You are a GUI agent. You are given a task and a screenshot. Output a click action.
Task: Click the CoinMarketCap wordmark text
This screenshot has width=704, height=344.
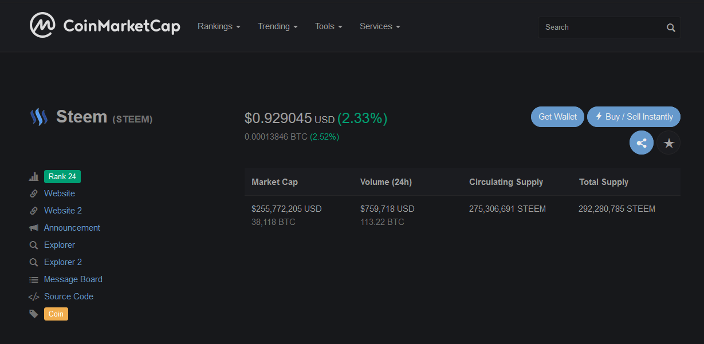[x=121, y=26]
